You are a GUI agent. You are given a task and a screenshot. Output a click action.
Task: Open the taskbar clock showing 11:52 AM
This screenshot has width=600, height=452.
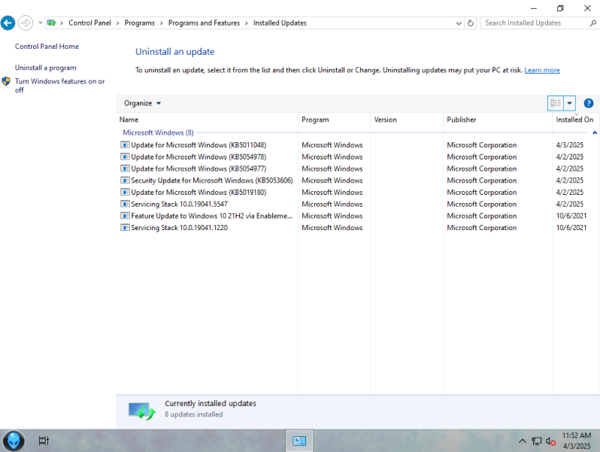coord(576,441)
